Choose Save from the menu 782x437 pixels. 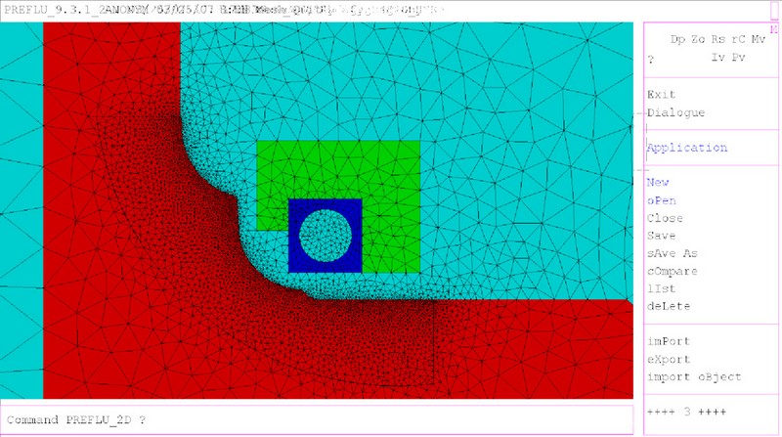point(662,236)
